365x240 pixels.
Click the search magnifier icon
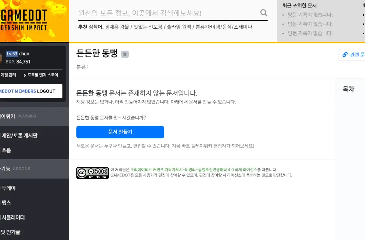tap(264, 14)
